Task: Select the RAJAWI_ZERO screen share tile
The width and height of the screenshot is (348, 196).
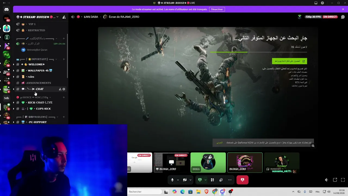Action: [x=171, y=163]
